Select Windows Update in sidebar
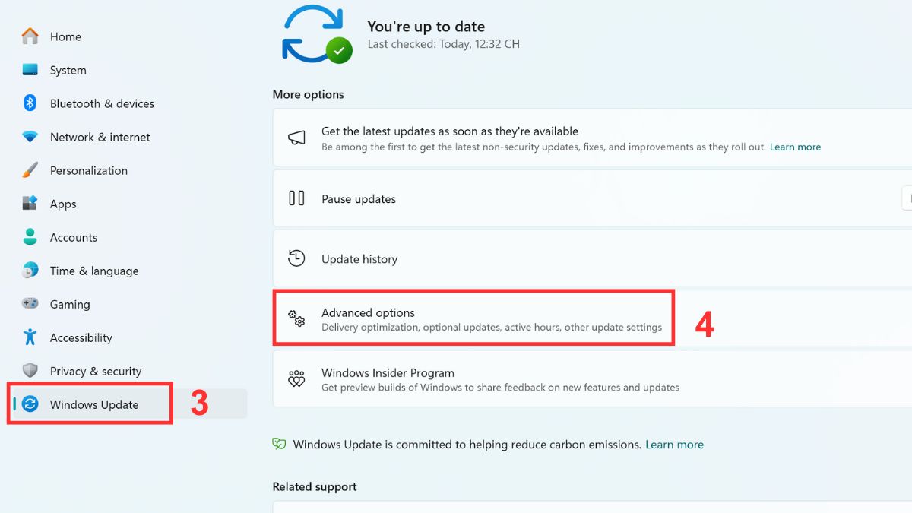912x513 pixels. click(x=128, y=404)
